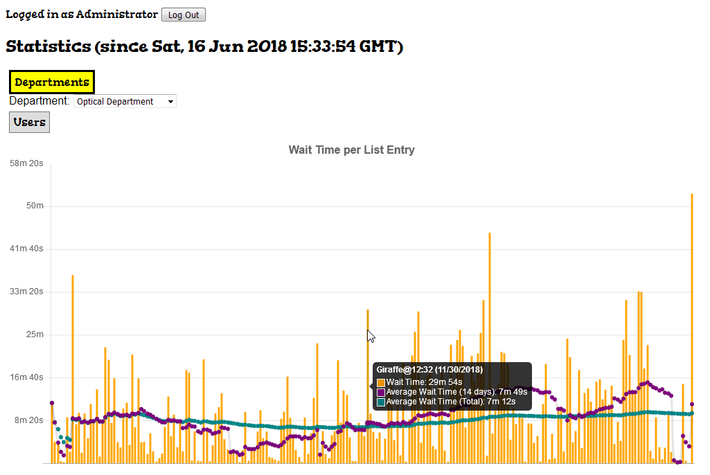Open the Optical Department dropdown
The image size is (710, 475).
click(124, 102)
